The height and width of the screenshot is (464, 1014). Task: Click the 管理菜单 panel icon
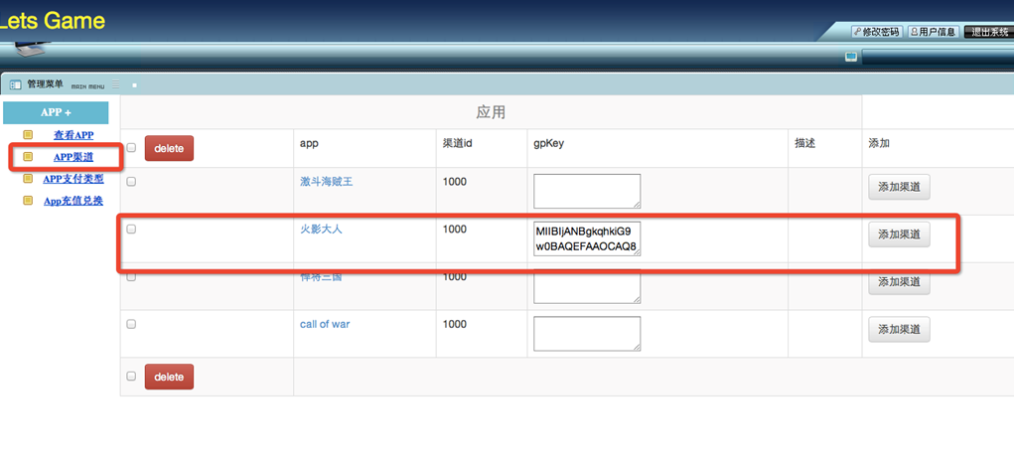tap(15, 85)
